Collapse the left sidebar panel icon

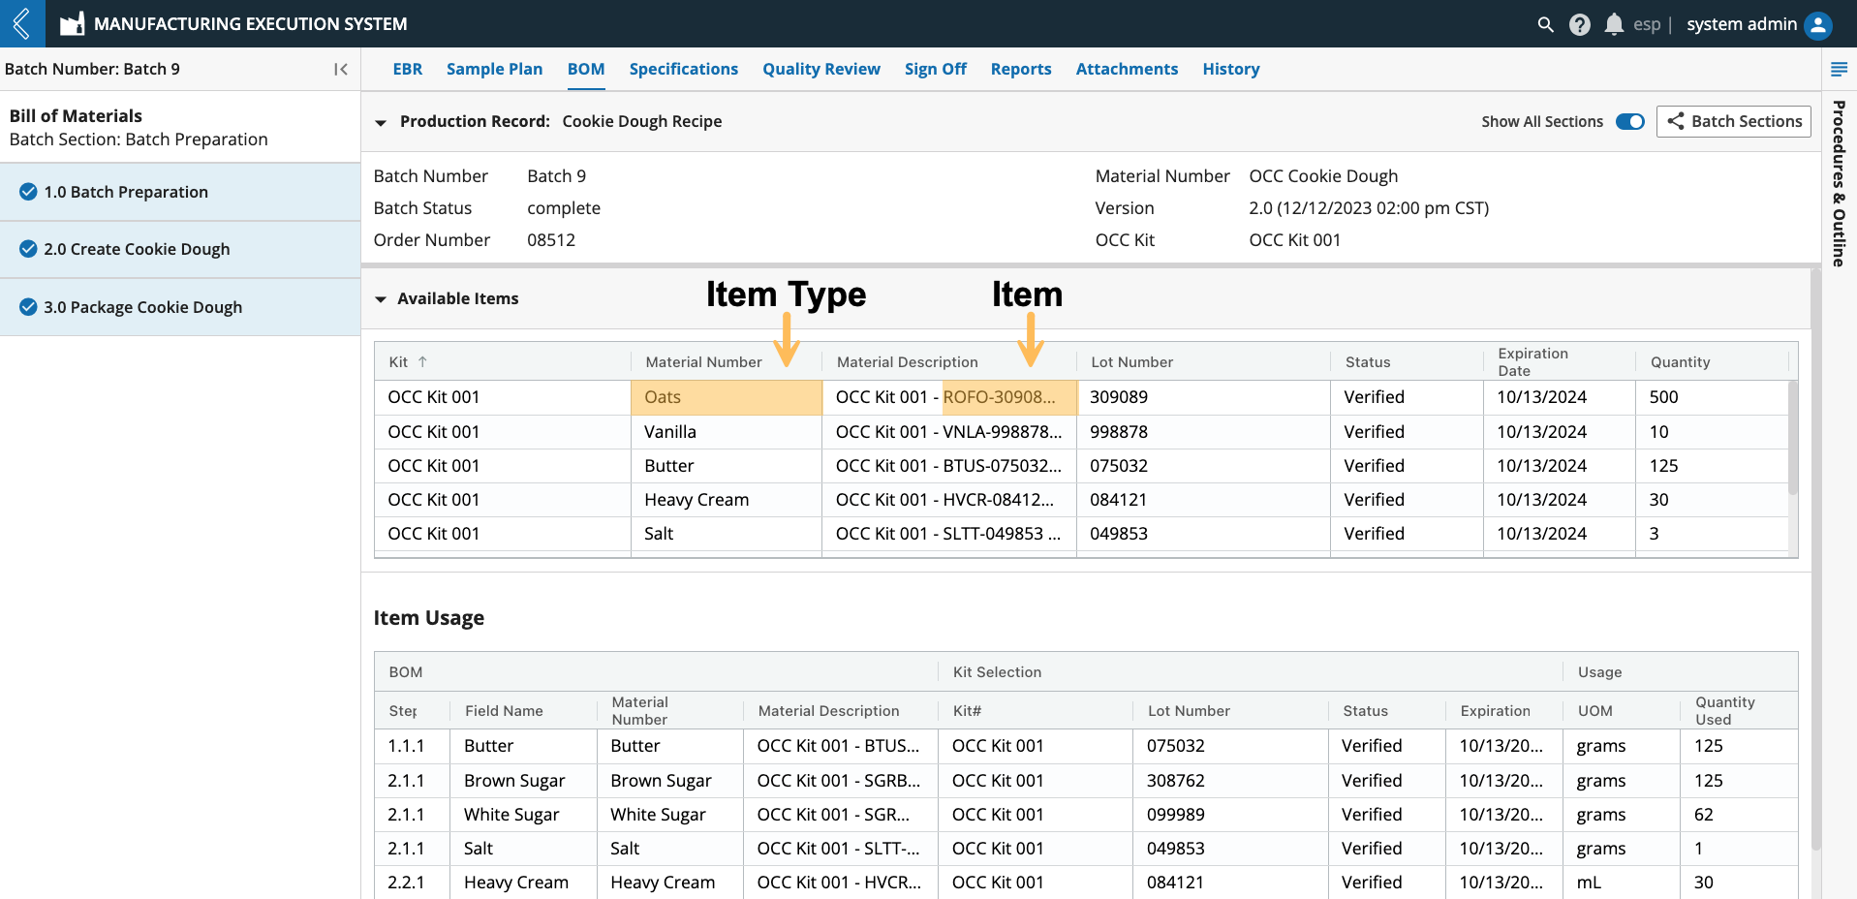[x=340, y=69]
